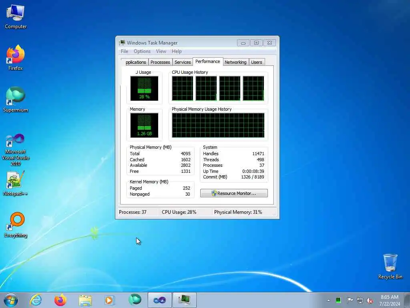Open the Options menu

coord(142,51)
